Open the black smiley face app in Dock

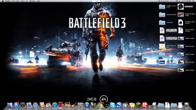[x=106, y=105]
